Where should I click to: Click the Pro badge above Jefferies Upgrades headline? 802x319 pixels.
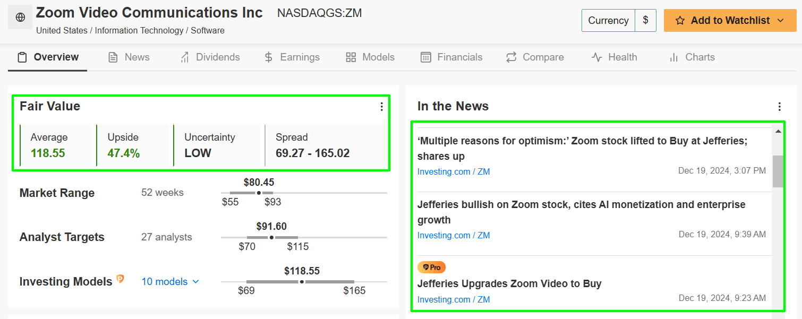[x=431, y=267]
